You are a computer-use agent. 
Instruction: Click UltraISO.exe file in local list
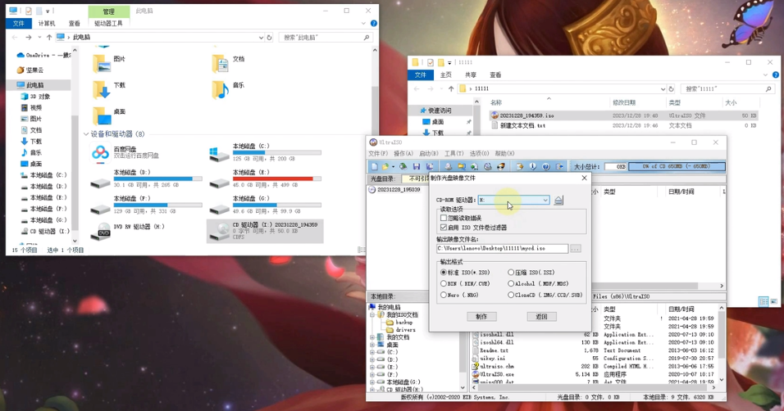tap(497, 374)
